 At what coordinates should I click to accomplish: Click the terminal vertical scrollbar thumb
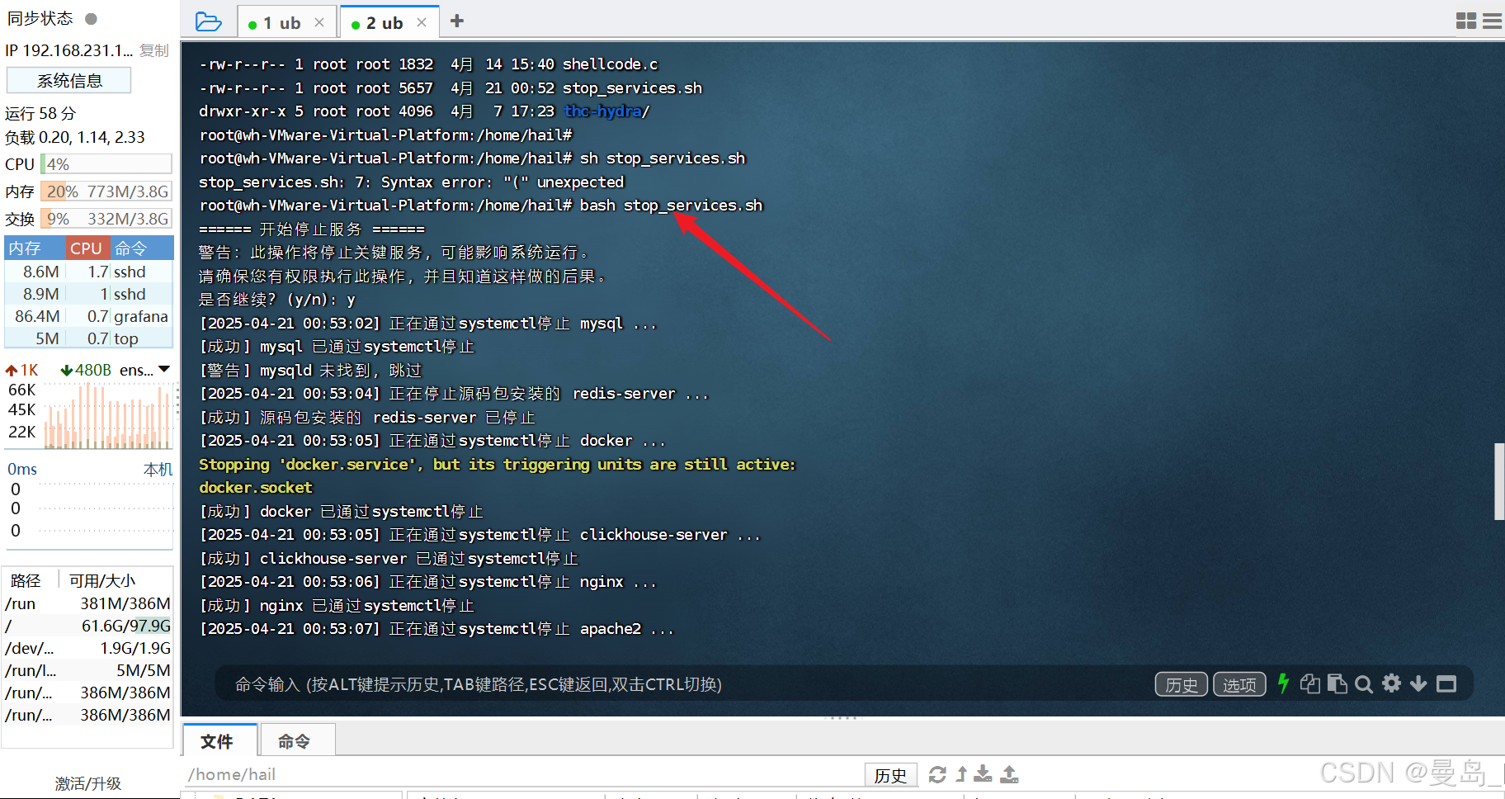[x=1499, y=481]
